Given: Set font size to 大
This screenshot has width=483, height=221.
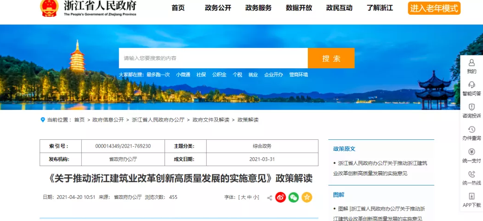Looking at the screenshot, I should (243, 197).
